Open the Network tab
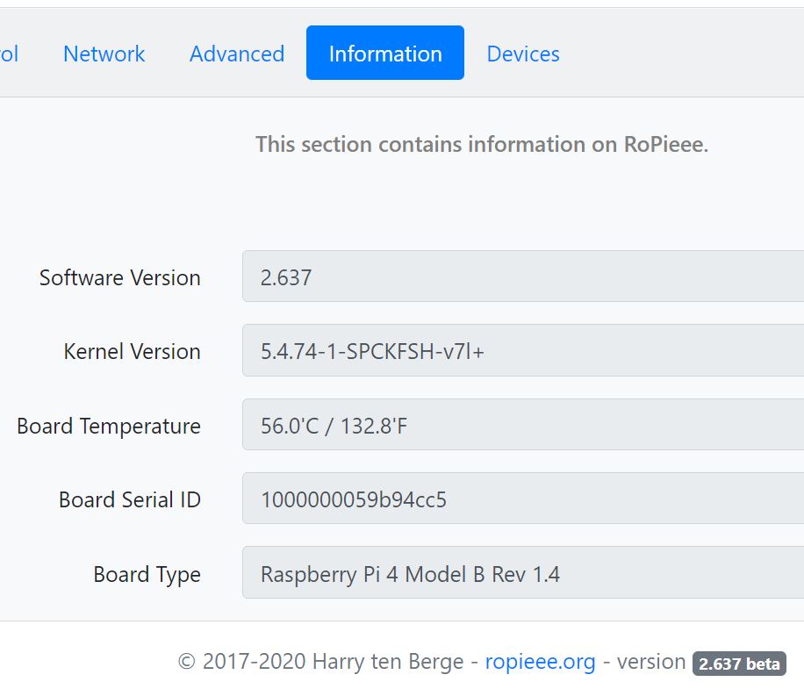 [104, 54]
